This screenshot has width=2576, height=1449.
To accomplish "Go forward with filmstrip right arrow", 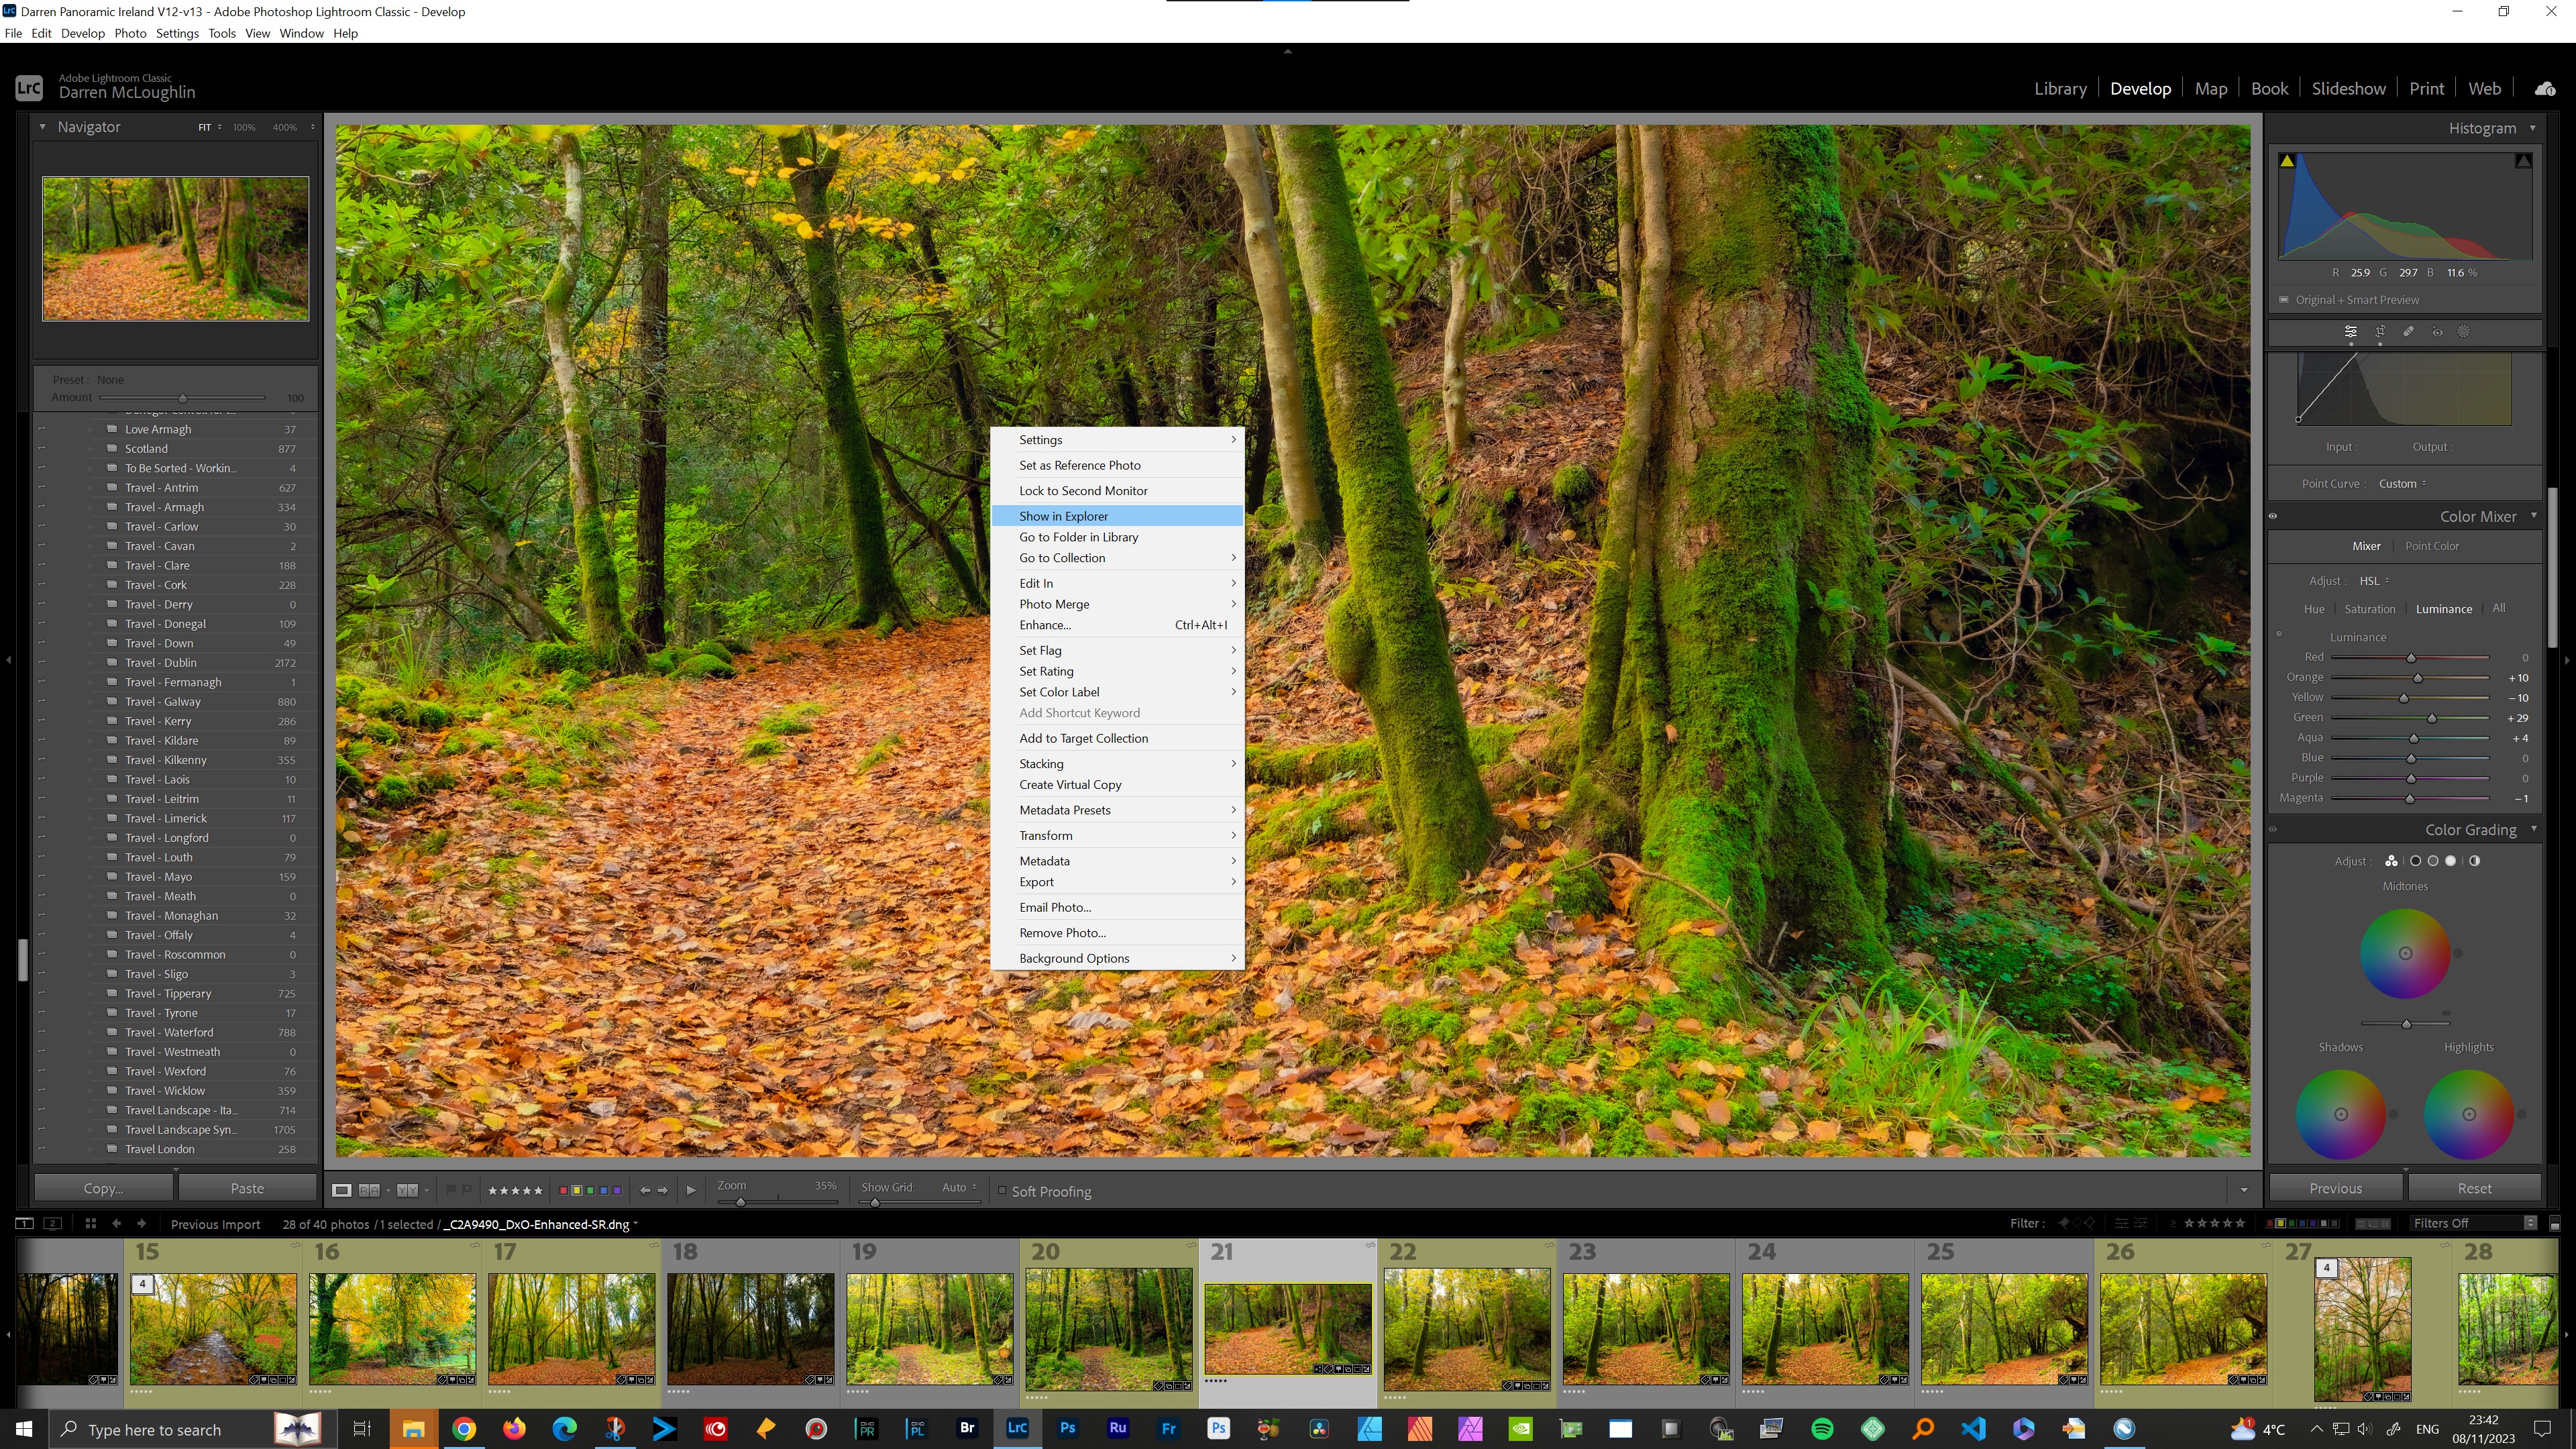I will click(141, 1223).
